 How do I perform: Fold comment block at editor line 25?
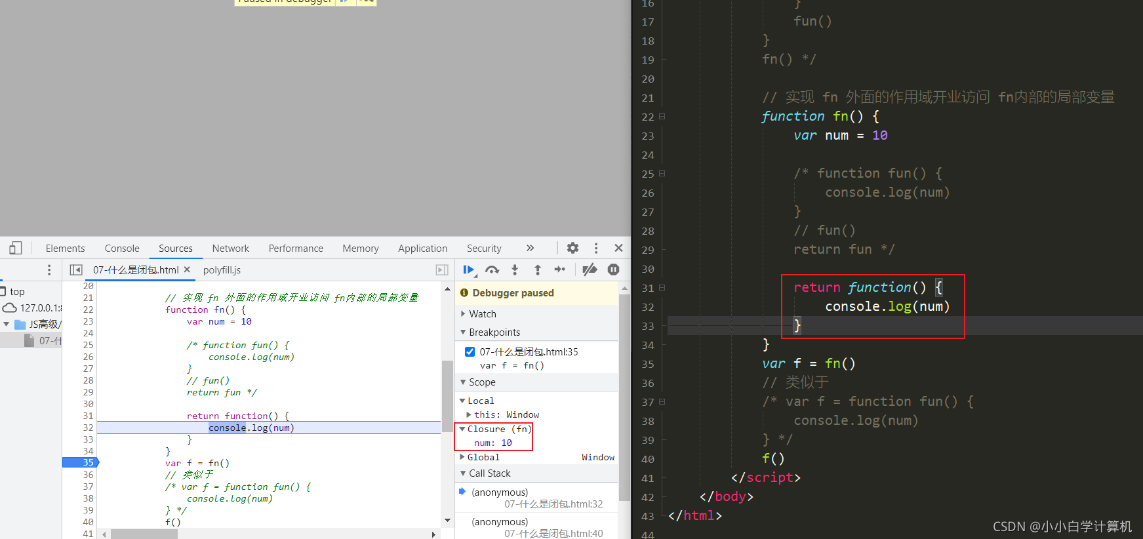[x=662, y=173]
